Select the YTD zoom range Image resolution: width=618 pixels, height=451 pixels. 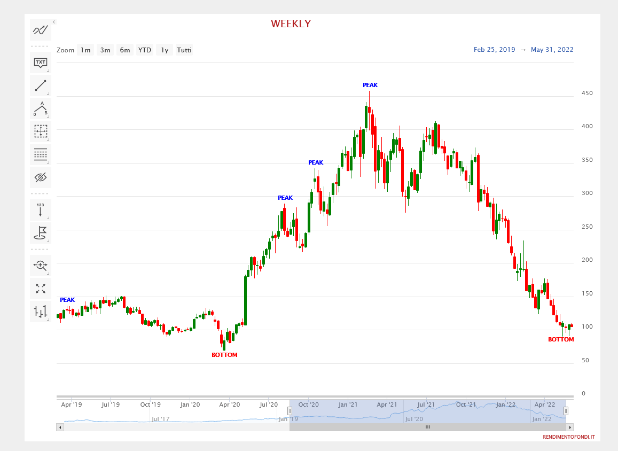pyautogui.click(x=145, y=50)
